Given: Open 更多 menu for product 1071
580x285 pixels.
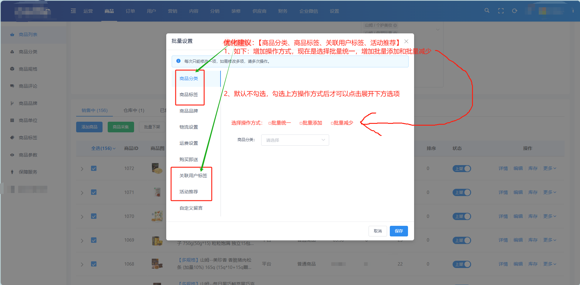Looking at the screenshot, I should tap(549, 192).
